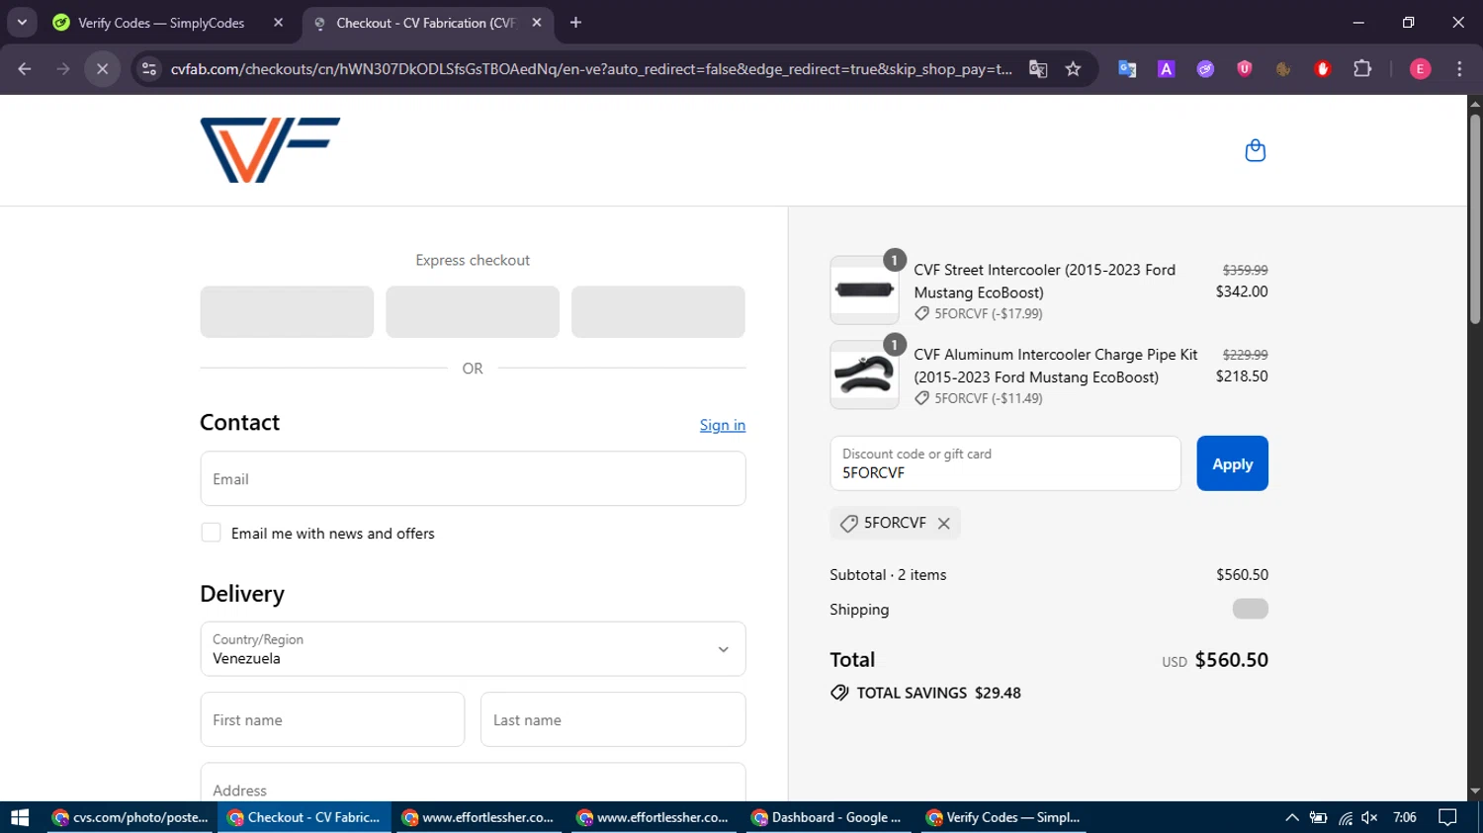Screen dimensions: 1483x833
Task: Select the Checkout - CV Fabrication tab
Action: pos(425,23)
